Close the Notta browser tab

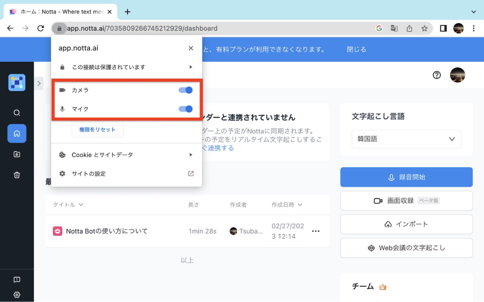pos(110,12)
